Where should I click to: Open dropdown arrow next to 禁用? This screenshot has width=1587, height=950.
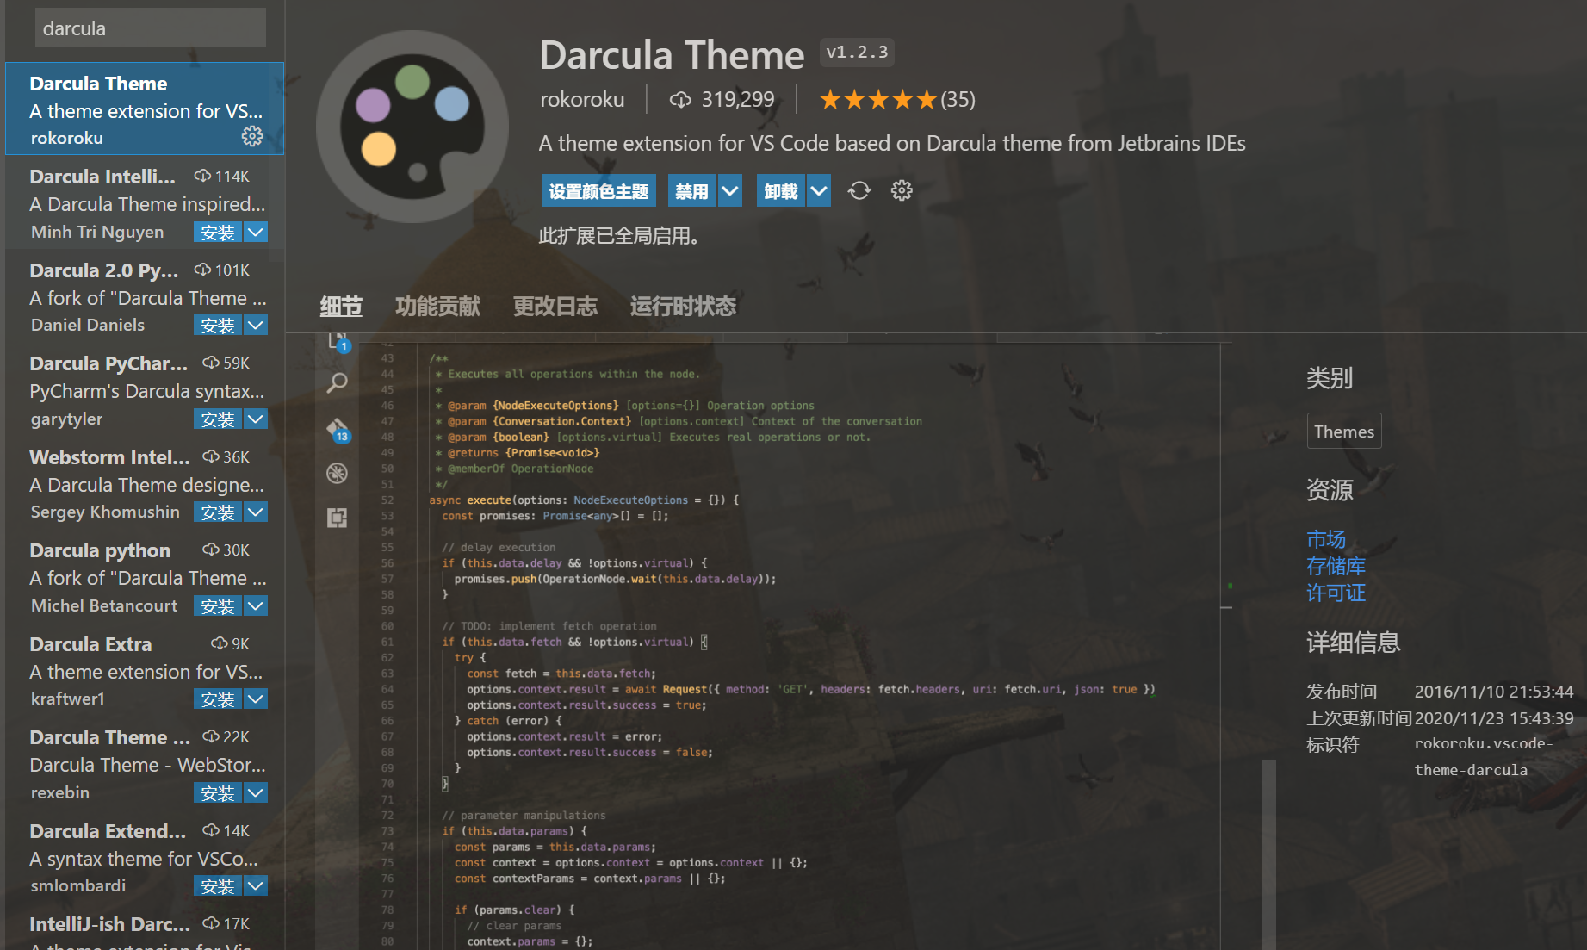coord(729,190)
